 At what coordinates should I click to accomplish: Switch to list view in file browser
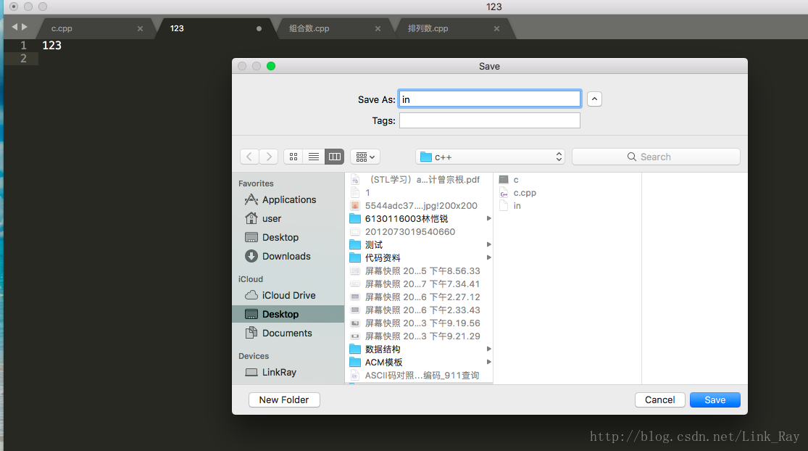314,157
